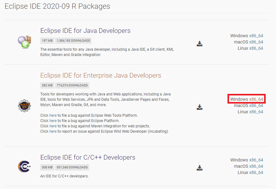Click the 382 MB size badge
276x189 pixels.
click(47, 85)
